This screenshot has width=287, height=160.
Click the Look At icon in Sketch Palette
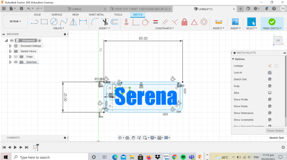(269, 72)
